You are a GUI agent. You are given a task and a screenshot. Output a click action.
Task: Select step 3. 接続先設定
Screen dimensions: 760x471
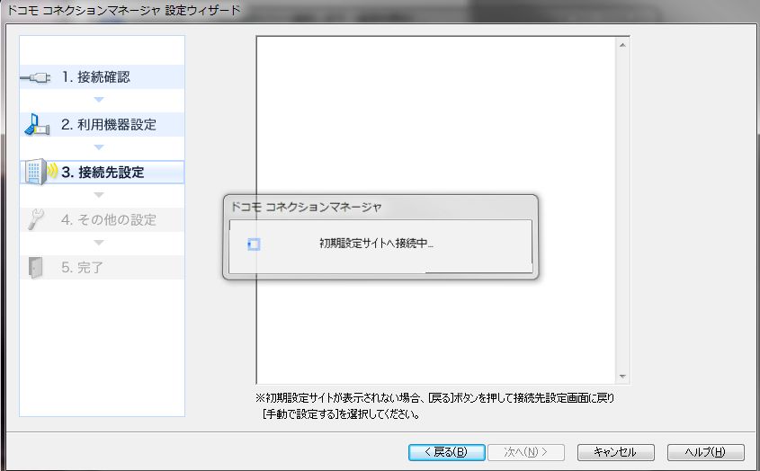pos(102,172)
